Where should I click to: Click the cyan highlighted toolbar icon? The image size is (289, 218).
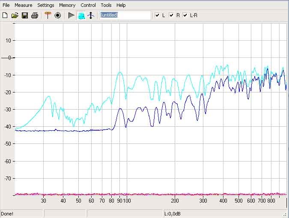81,15
